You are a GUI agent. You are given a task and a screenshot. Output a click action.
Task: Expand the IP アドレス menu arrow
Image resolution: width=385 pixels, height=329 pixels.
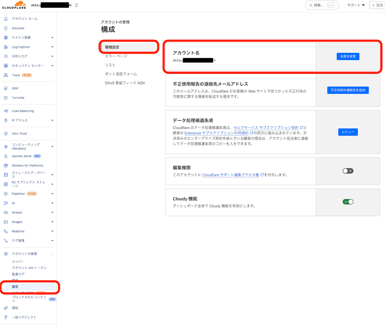(52, 120)
